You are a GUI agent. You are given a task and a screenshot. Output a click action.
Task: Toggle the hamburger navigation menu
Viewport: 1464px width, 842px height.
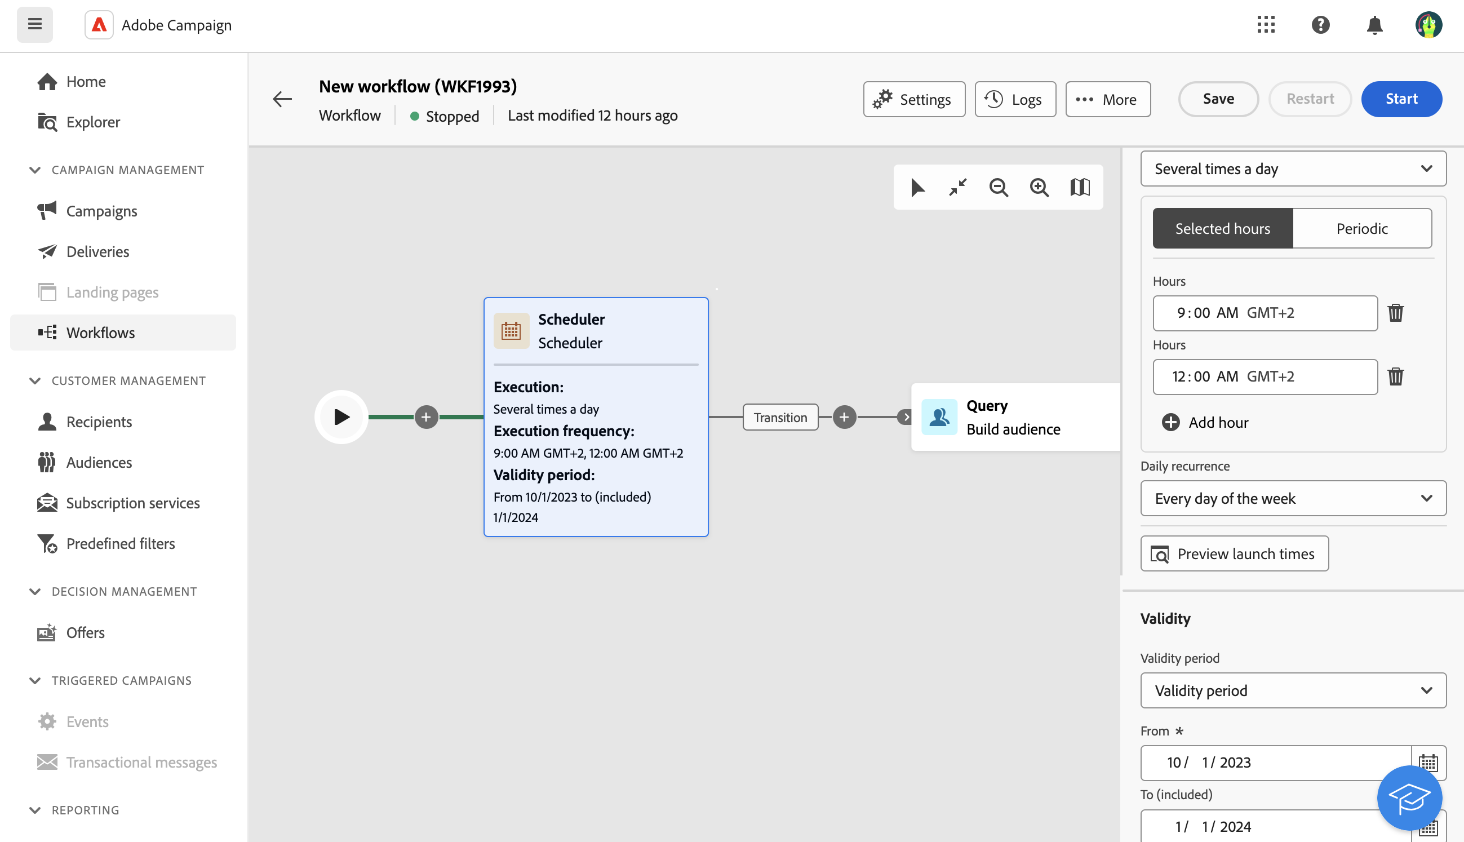point(35,25)
